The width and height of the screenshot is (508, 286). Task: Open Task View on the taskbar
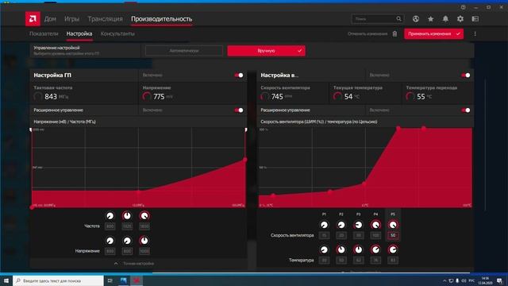coord(110,280)
